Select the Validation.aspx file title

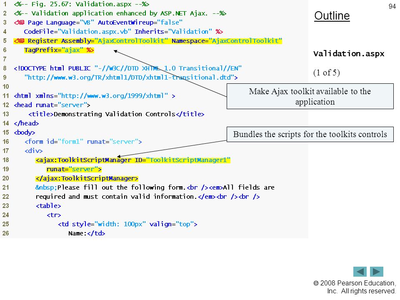(x=349, y=54)
